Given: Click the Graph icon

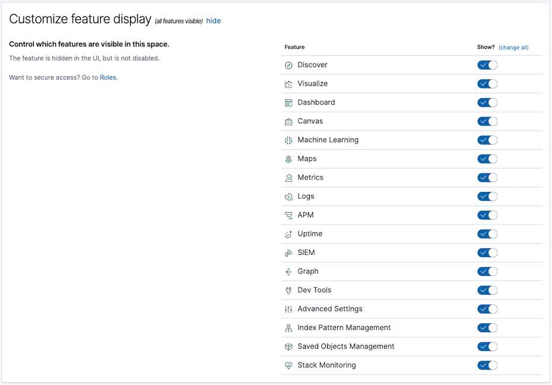Looking at the screenshot, I should 288,272.
